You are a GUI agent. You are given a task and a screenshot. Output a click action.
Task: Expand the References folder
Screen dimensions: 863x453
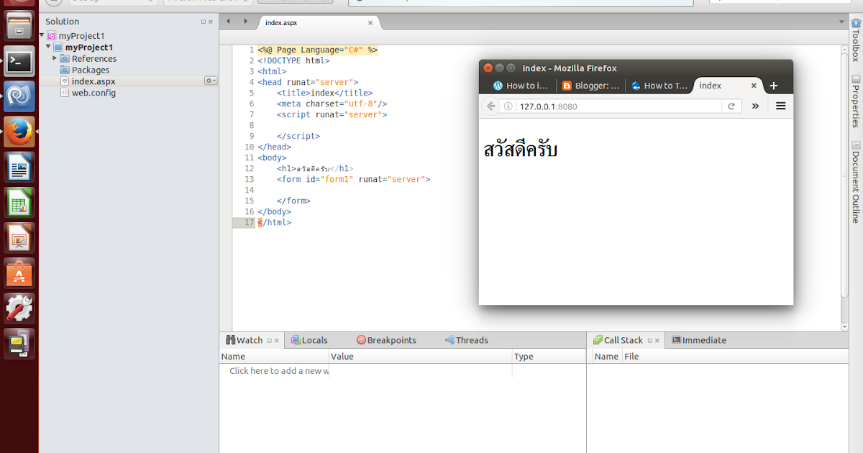54,58
